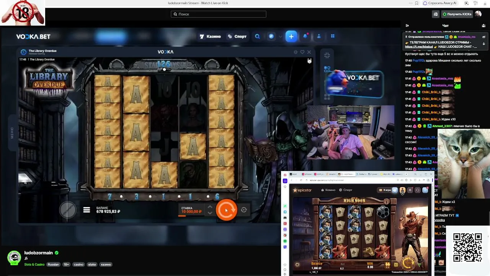Open High Noon settings gear
490x276 pixels.
[x=297, y=264]
